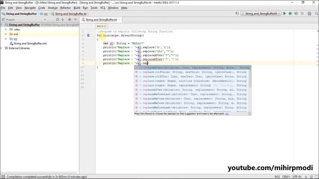Image resolution: width=319 pixels, height=179 pixels.
Task: Open the Code menu
Action: (42, 8)
